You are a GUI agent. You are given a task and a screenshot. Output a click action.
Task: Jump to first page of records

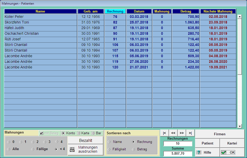tap(164, 133)
